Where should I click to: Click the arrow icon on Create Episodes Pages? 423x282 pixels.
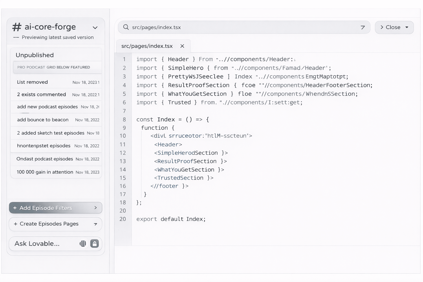point(96,224)
